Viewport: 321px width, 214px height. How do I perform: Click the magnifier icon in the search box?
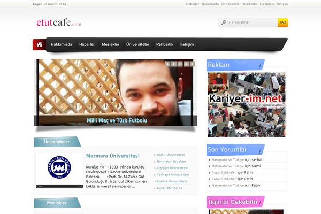coord(224,22)
